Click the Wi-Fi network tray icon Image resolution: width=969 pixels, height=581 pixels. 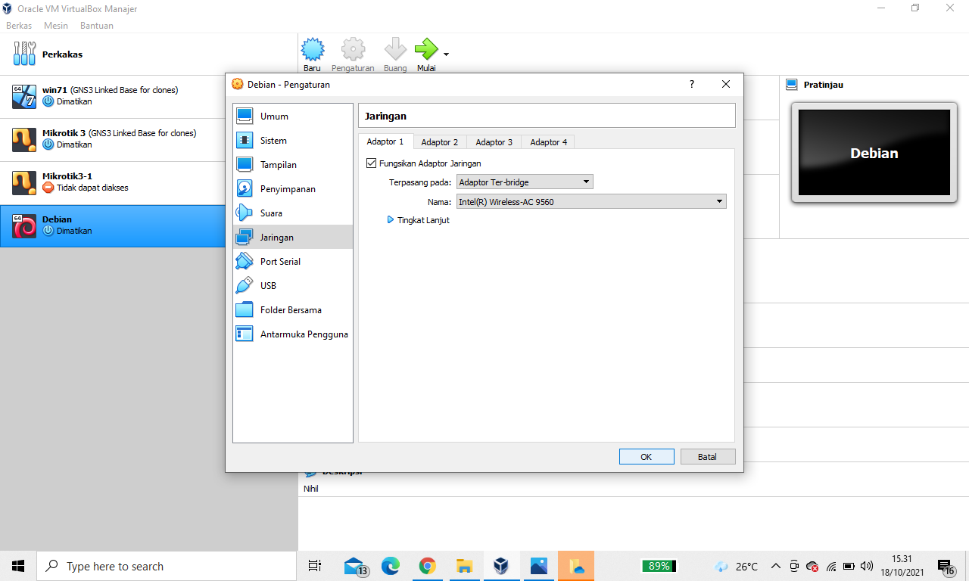click(x=831, y=566)
